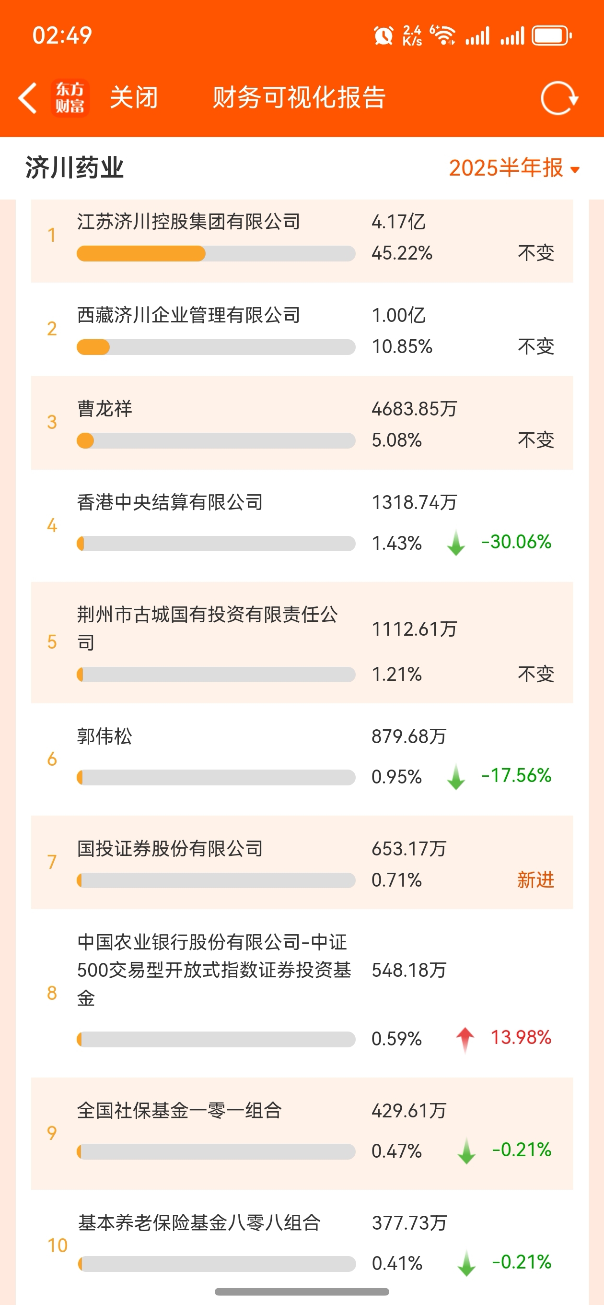Select the 关闭 button in header
Image resolution: width=604 pixels, height=1305 pixels.
click(134, 97)
